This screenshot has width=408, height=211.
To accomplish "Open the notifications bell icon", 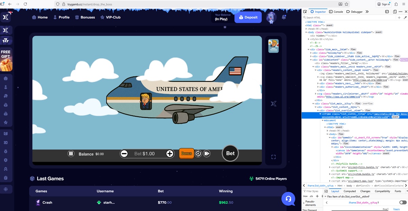I will pyautogui.click(x=284, y=17).
